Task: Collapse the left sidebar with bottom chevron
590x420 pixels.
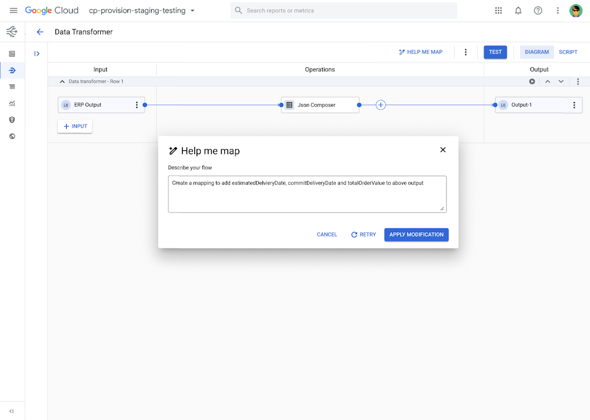Action: 12,411
